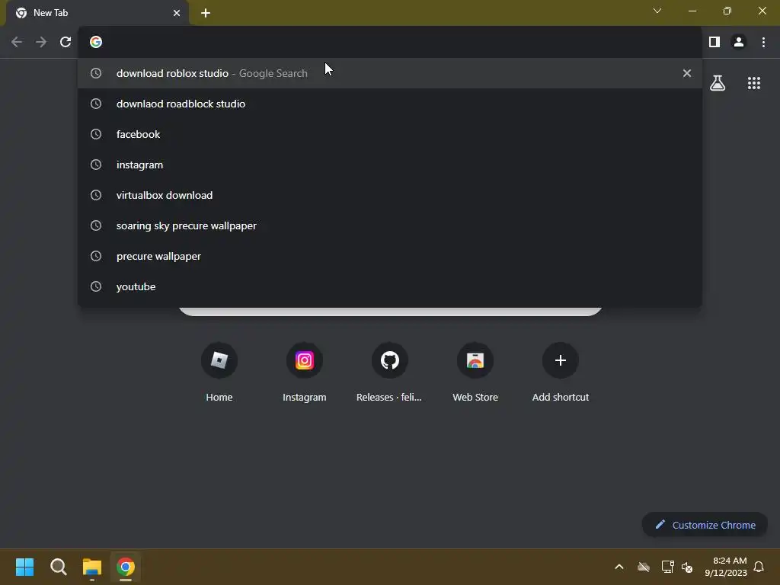780x585 pixels.
Task: Click the Customize Chrome button
Action: pos(705,525)
